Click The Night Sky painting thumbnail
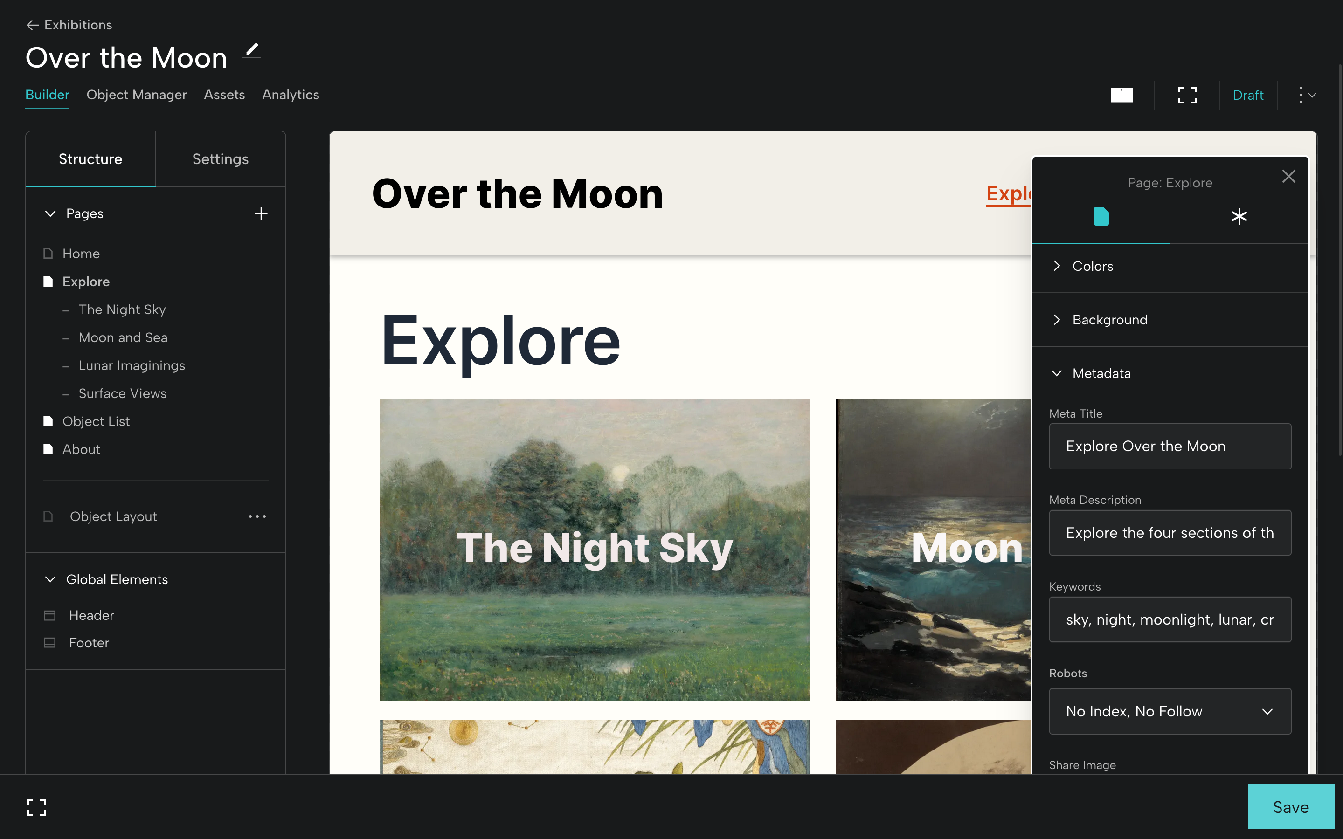The height and width of the screenshot is (839, 1343). [595, 550]
